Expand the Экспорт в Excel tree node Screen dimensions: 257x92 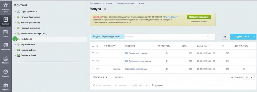click(x=15, y=55)
